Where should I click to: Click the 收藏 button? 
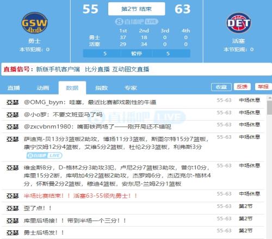coord(221,87)
